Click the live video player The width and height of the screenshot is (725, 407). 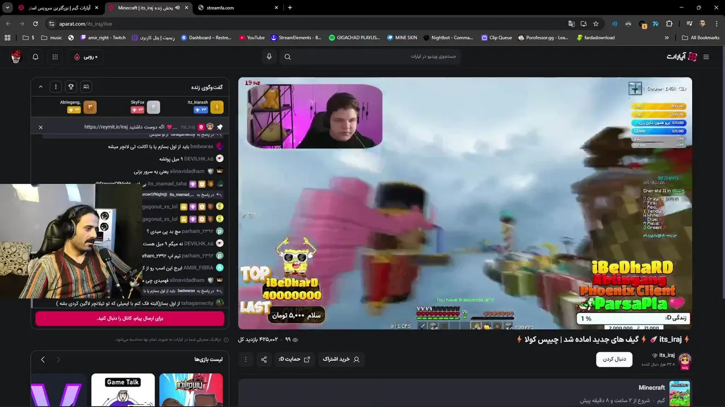[x=465, y=203]
